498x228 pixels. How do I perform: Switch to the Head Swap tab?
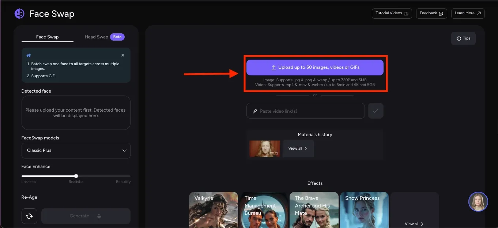click(x=97, y=37)
